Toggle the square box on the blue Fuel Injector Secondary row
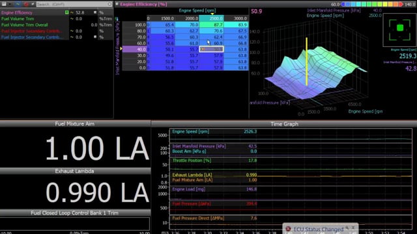Image resolution: width=417 pixels, height=234 pixels. [95, 37]
